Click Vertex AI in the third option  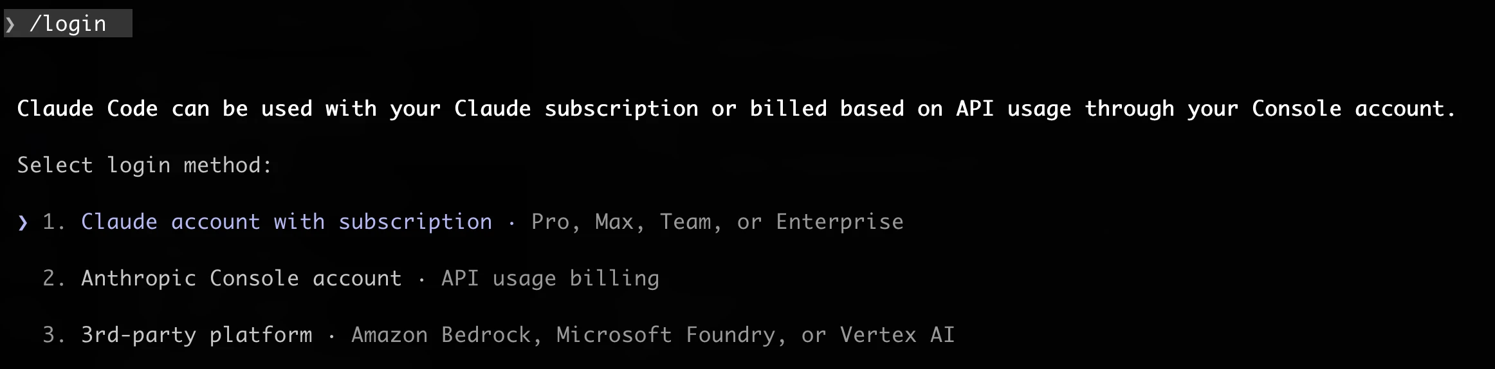pos(897,336)
